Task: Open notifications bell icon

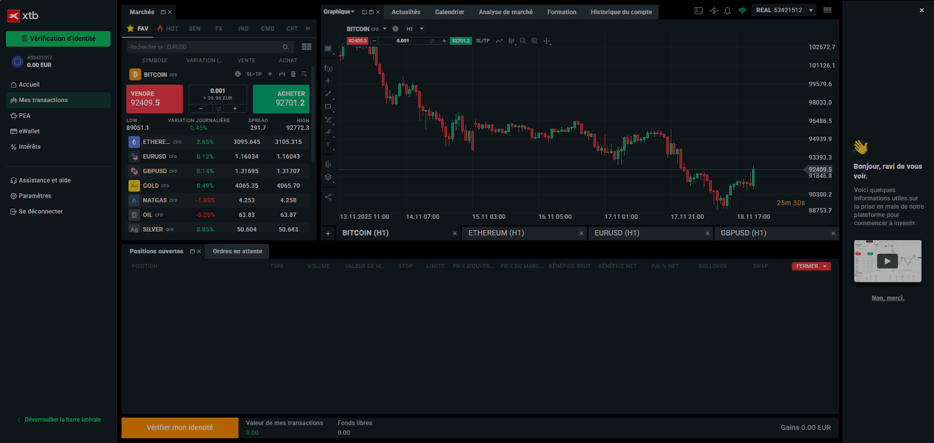Action: (727, 11)
